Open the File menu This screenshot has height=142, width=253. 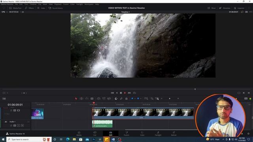pyautogui.click(x=16, y=4)
